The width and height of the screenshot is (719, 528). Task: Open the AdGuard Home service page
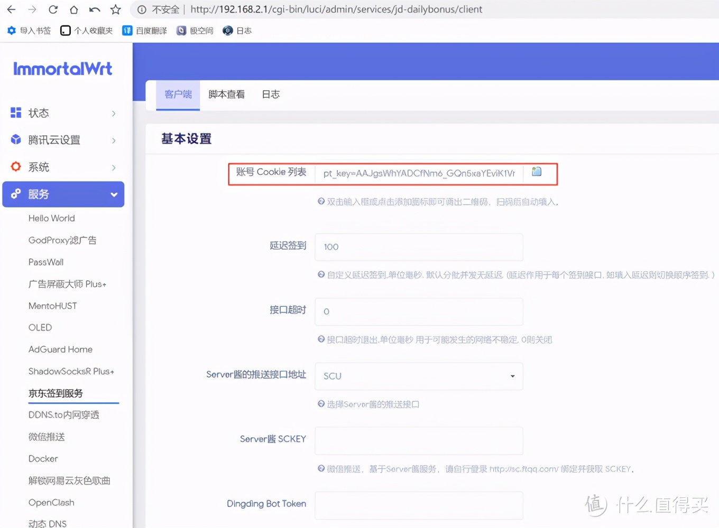[x=60, y=349]
